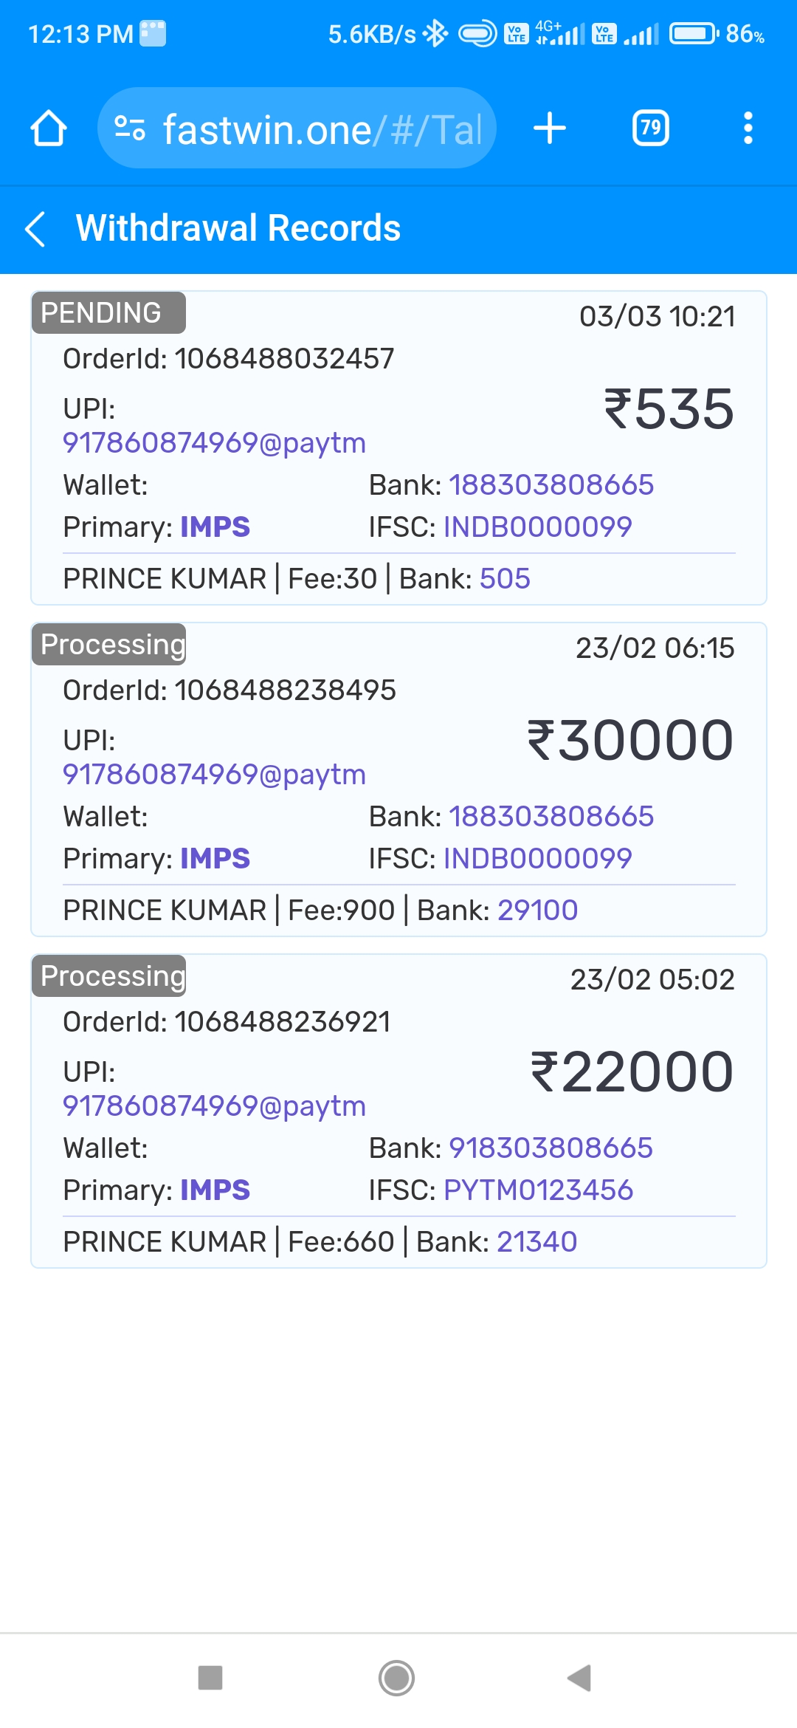Tap UPI link in the ₹535 record
Screen dimensions: 797x1728
coord(214,443)
